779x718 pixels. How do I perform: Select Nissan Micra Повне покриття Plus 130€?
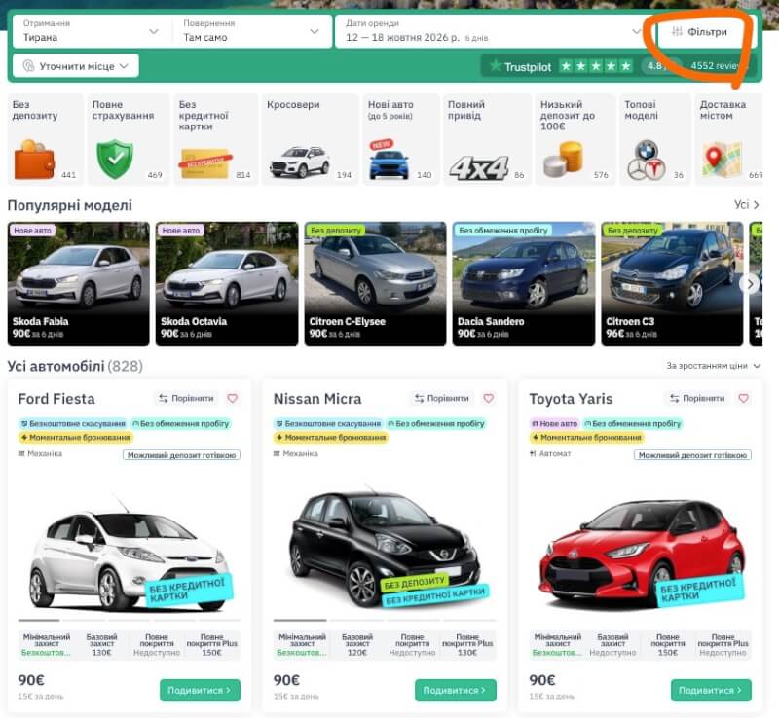coord(468,644)
